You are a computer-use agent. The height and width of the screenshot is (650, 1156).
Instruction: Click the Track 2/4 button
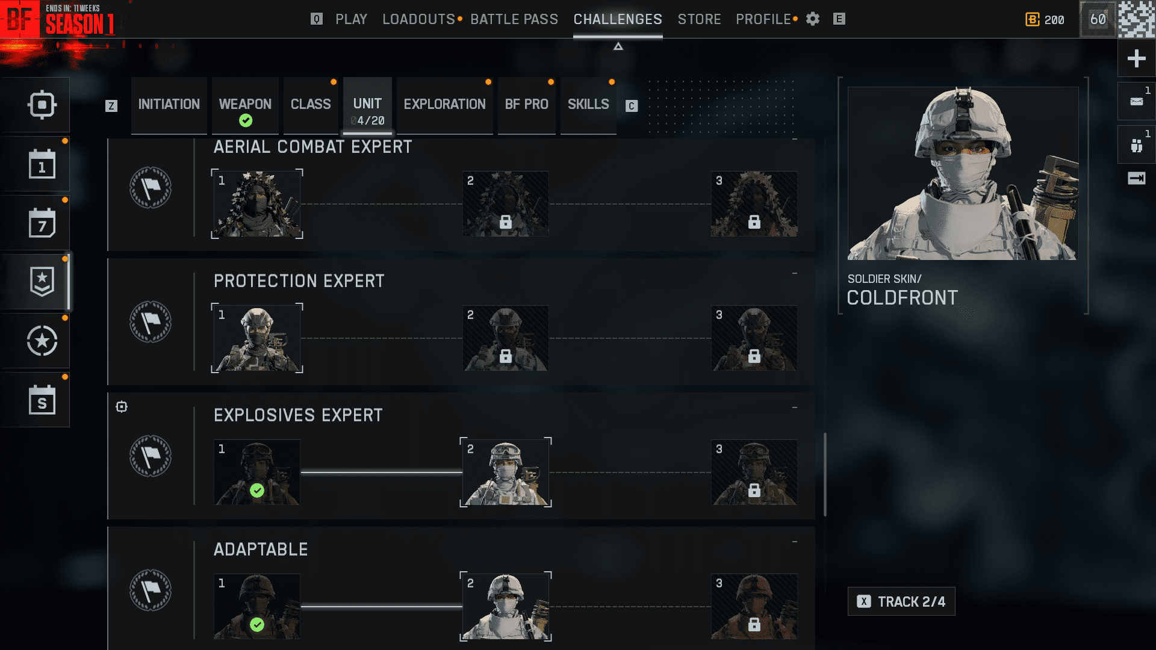pos(901,601)
